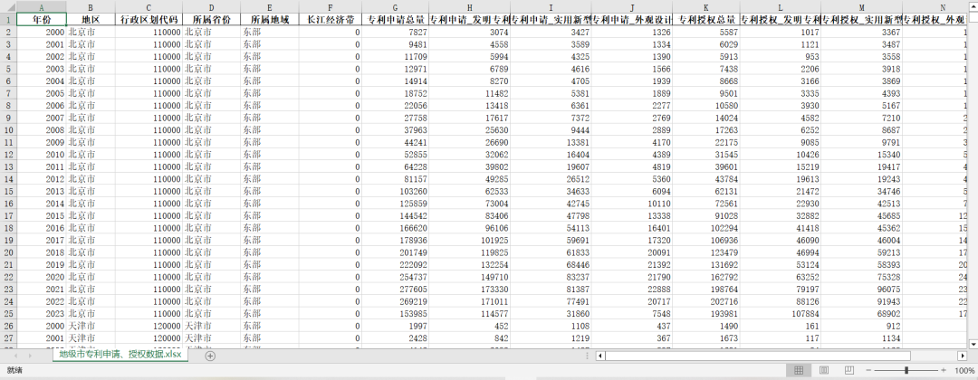
Task: Select the cell with value 1997
Action: point(396,326)
